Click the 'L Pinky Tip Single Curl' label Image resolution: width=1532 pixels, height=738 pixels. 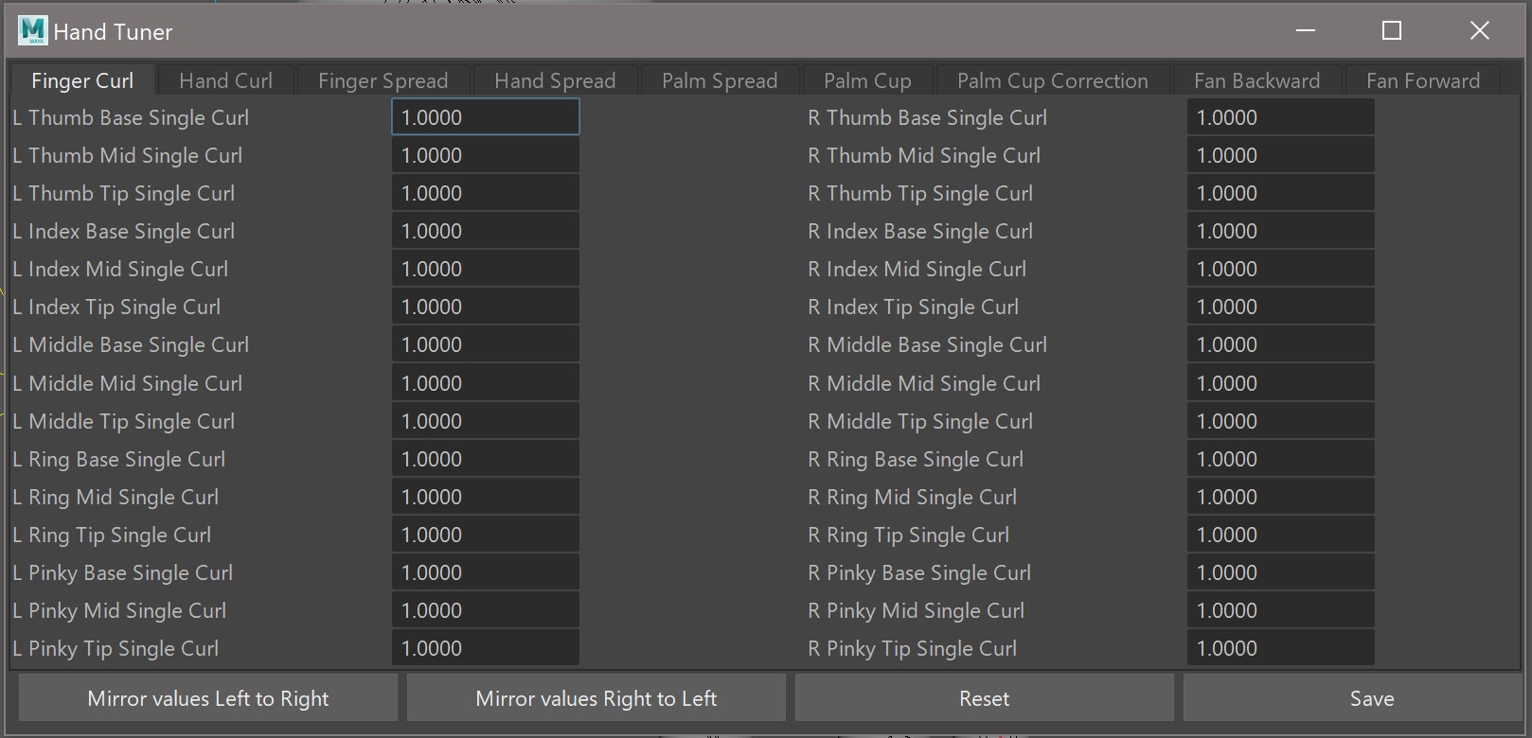click(116, 649)
